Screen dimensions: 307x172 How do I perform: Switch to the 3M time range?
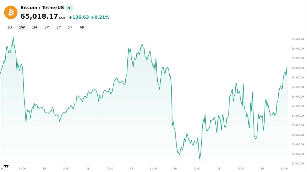point(47,27)
